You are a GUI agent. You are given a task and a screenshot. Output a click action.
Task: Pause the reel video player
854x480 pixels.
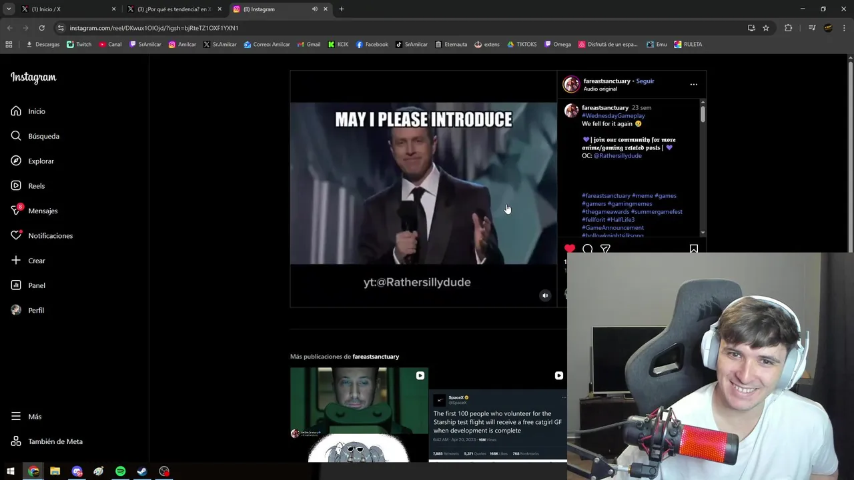pos(423,189)
